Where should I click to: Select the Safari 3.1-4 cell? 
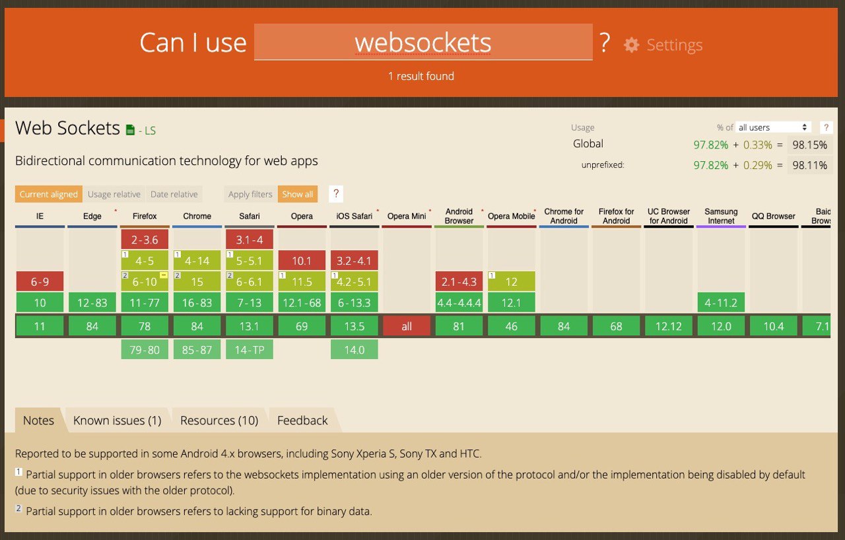[250, 239]
